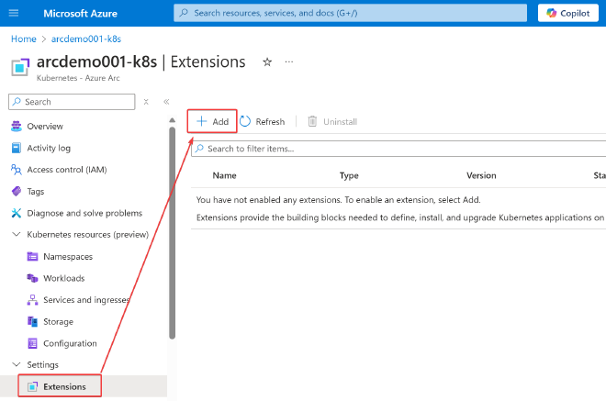This screenshot has width=606, height=401.
Task: Open Diagnose and solve problems
Action: [84, 213]
